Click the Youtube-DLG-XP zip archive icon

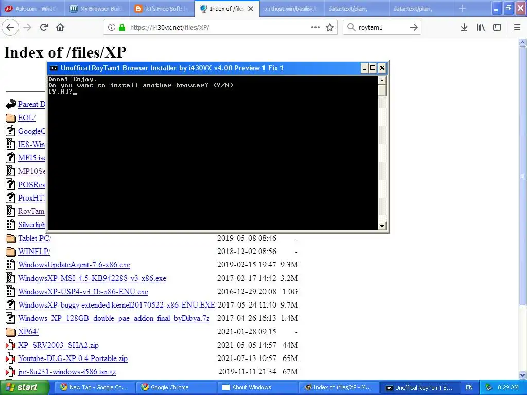(x=10, y=358)
